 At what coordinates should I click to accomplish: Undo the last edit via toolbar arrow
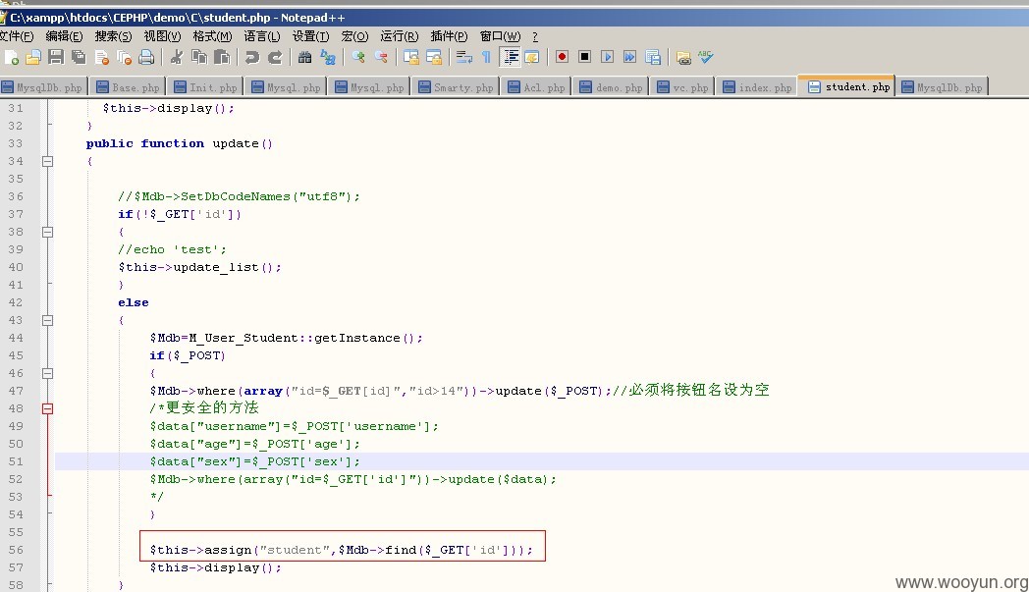coord(252,58)
